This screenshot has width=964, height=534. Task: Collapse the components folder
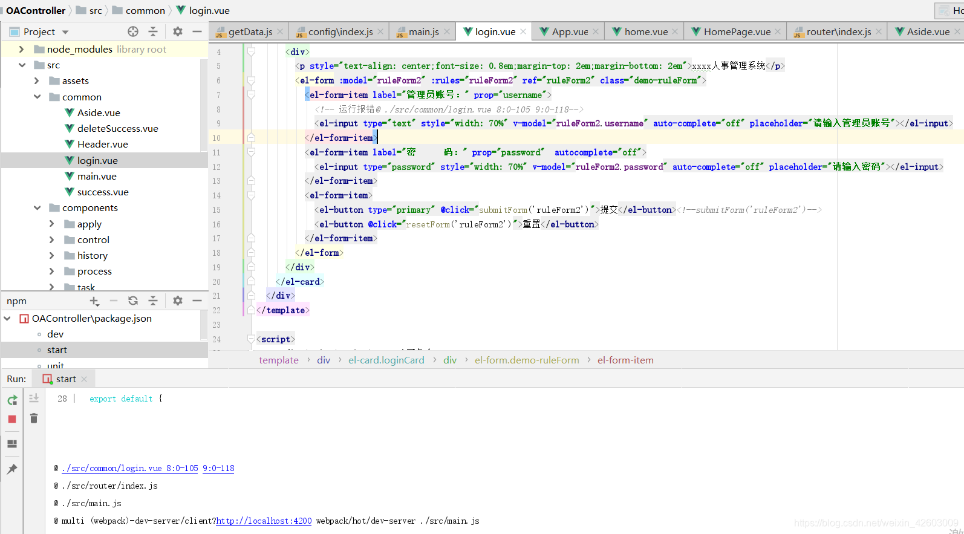pyautogui.click(x=37, y=207)
